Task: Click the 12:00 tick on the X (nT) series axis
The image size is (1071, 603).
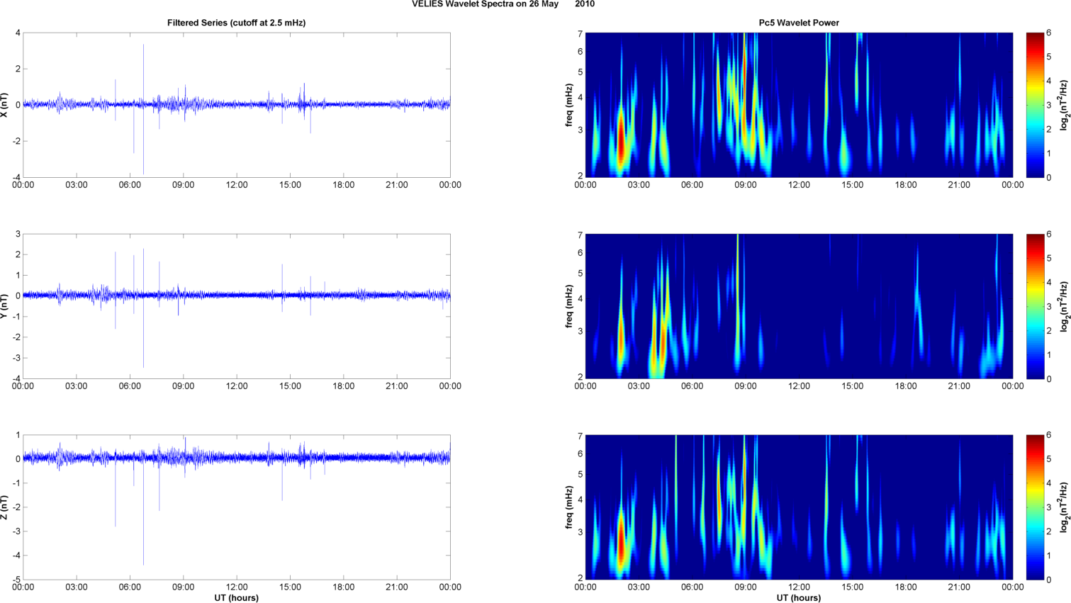Action: coord(237,185)
